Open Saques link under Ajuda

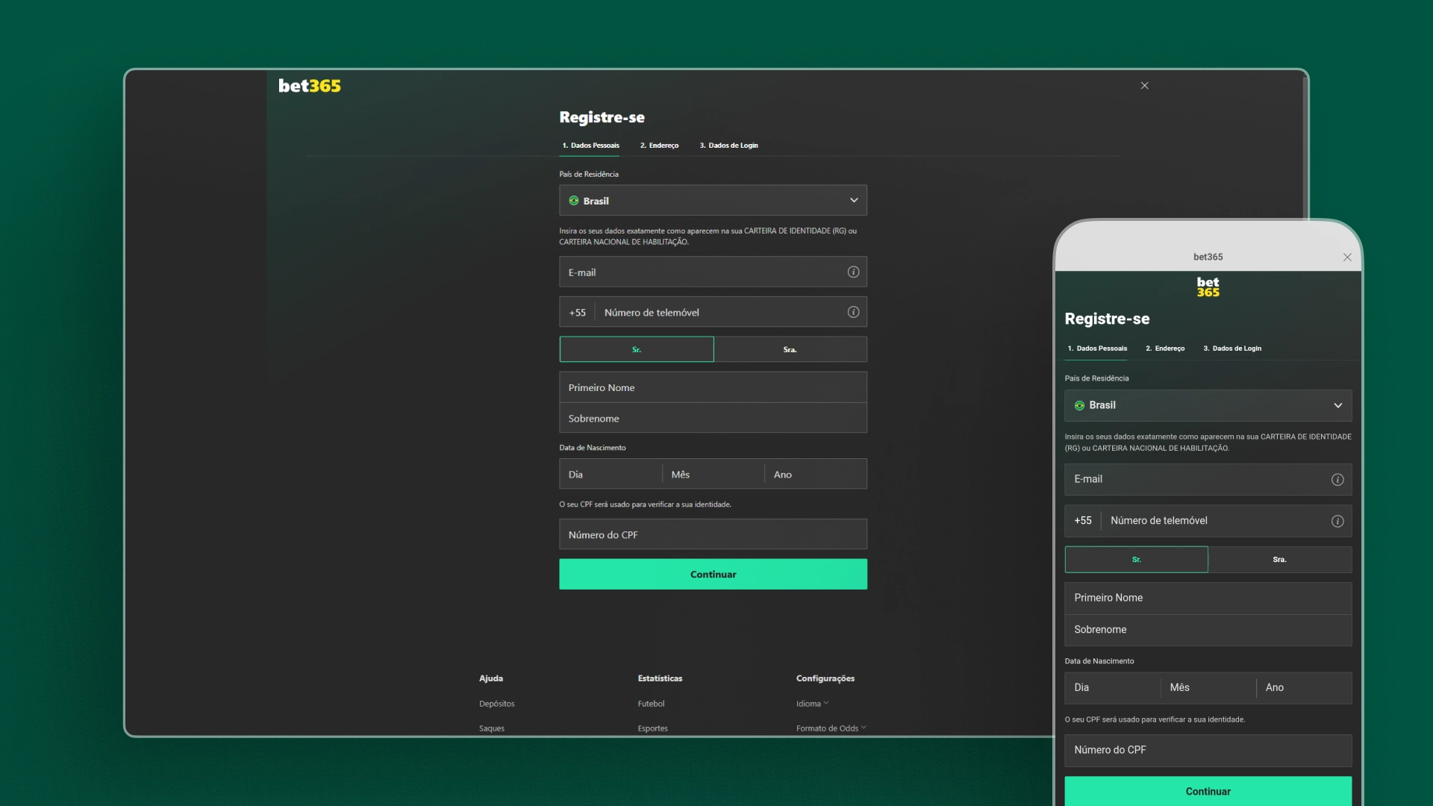pos(492,728)
